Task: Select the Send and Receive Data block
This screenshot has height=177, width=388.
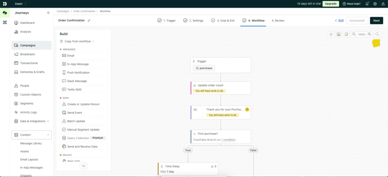Action: [84, 146]
